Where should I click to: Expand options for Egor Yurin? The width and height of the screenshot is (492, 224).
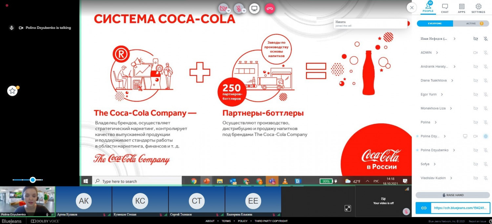[442, 94]
